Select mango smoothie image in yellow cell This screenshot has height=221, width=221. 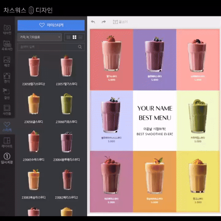(x=197, y=176)
